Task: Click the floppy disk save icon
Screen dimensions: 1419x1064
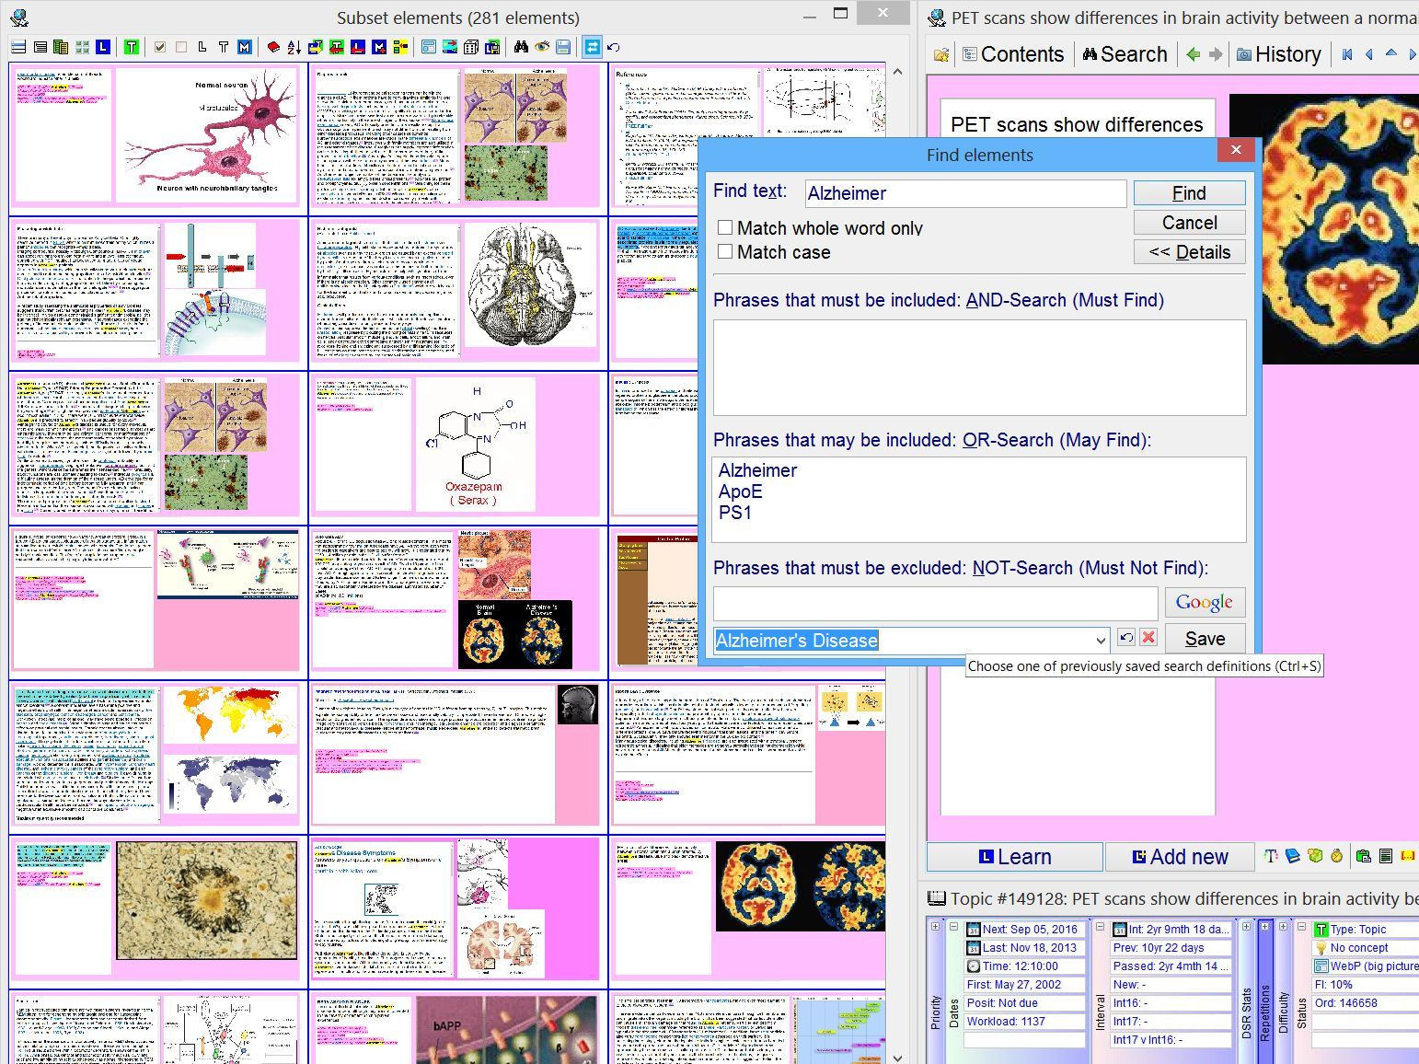Action: (563, 47)
